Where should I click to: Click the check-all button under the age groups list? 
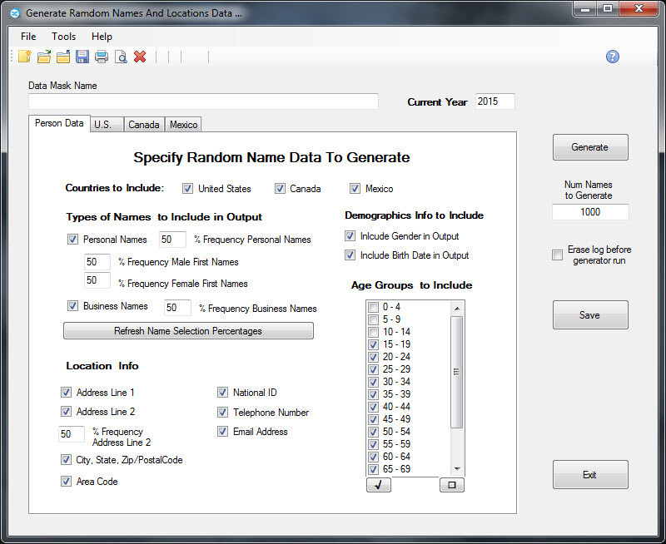click(x=379, y=485)
